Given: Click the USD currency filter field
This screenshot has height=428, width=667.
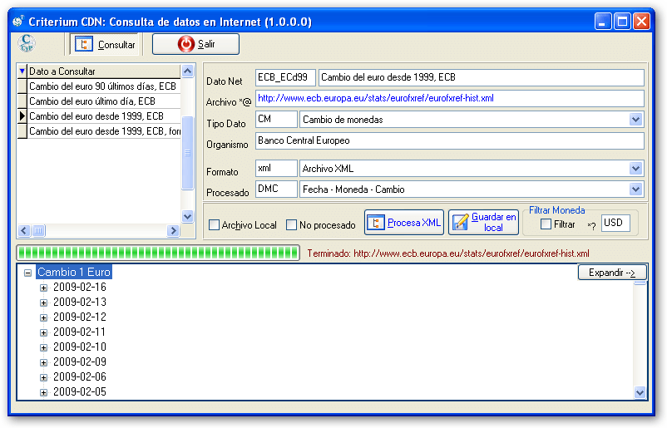Looking at the screenshot, I should tap(615, 223).
